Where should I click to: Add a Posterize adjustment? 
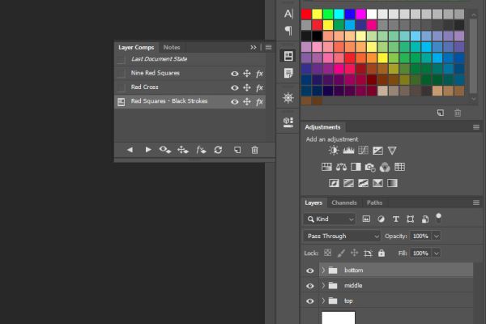(x=348, y=183)
